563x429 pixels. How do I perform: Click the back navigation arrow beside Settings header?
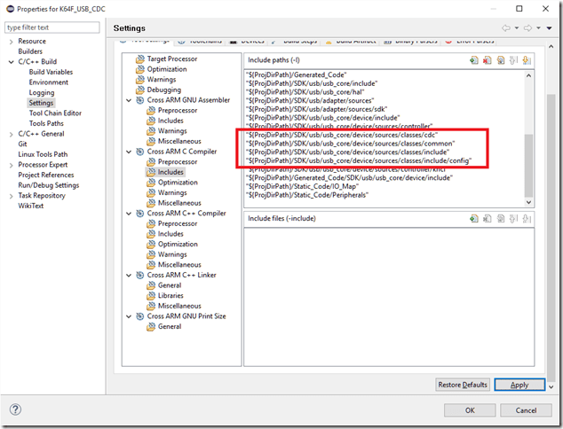pyautogui.click(x=506, y=28)
